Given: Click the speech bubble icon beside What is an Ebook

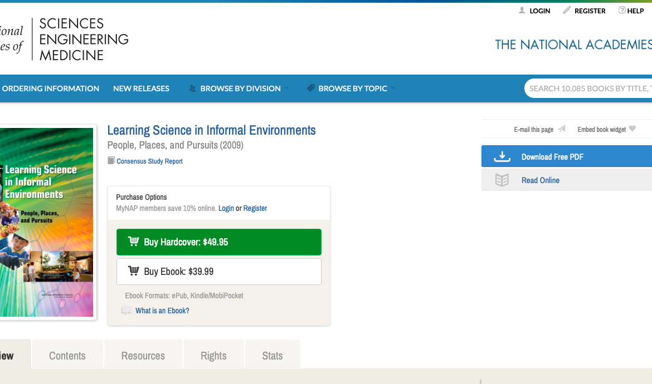Looking at the screenshot, I should pyautogui.click(x=126, y=311).
